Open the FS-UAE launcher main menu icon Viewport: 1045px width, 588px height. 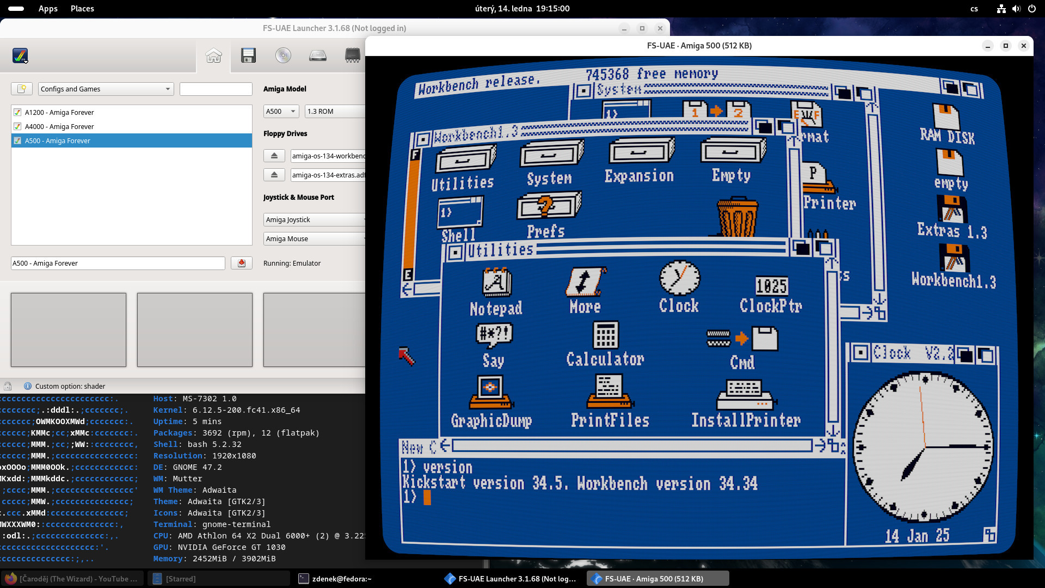20,55
